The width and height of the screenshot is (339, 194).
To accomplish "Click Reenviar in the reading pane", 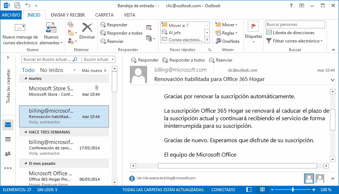I will [x=221, y=60].
